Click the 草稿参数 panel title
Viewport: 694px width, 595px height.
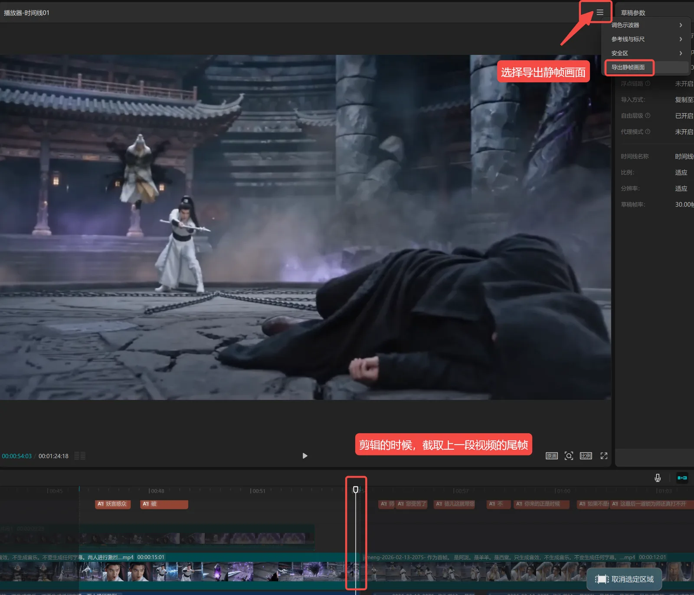click(x=633, y=13)
